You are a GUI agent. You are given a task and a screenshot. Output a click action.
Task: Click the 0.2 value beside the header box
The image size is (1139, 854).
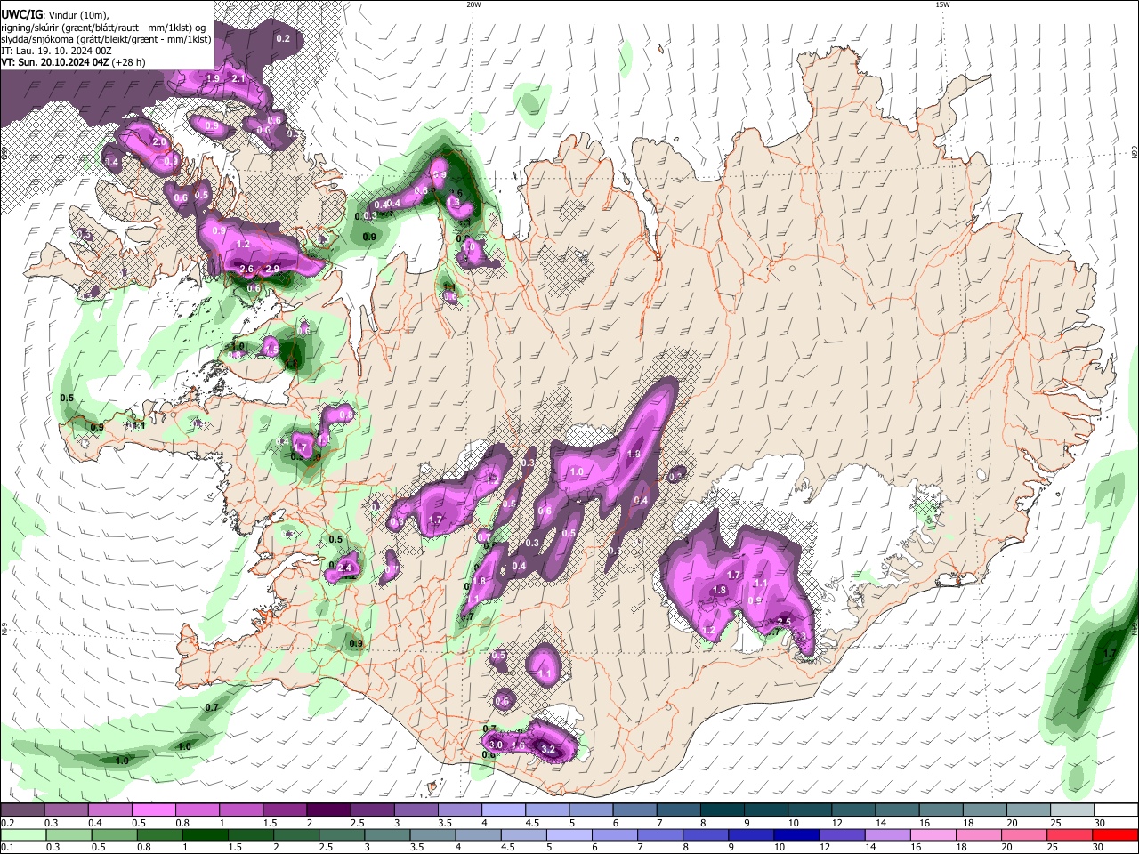pyautogui.click(x=283, y=38)
